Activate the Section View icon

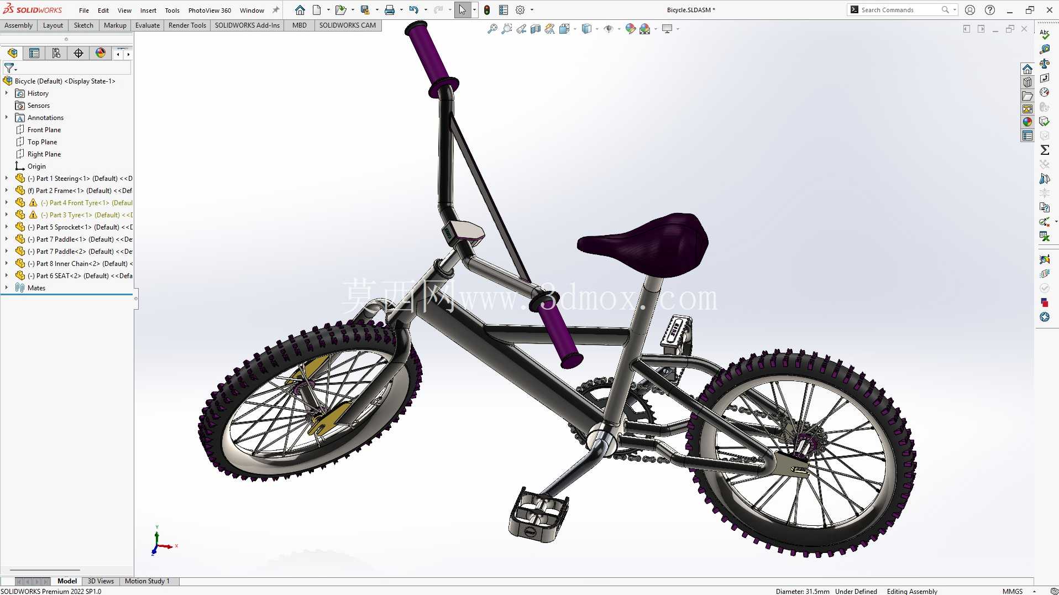(x=536, y=29)
